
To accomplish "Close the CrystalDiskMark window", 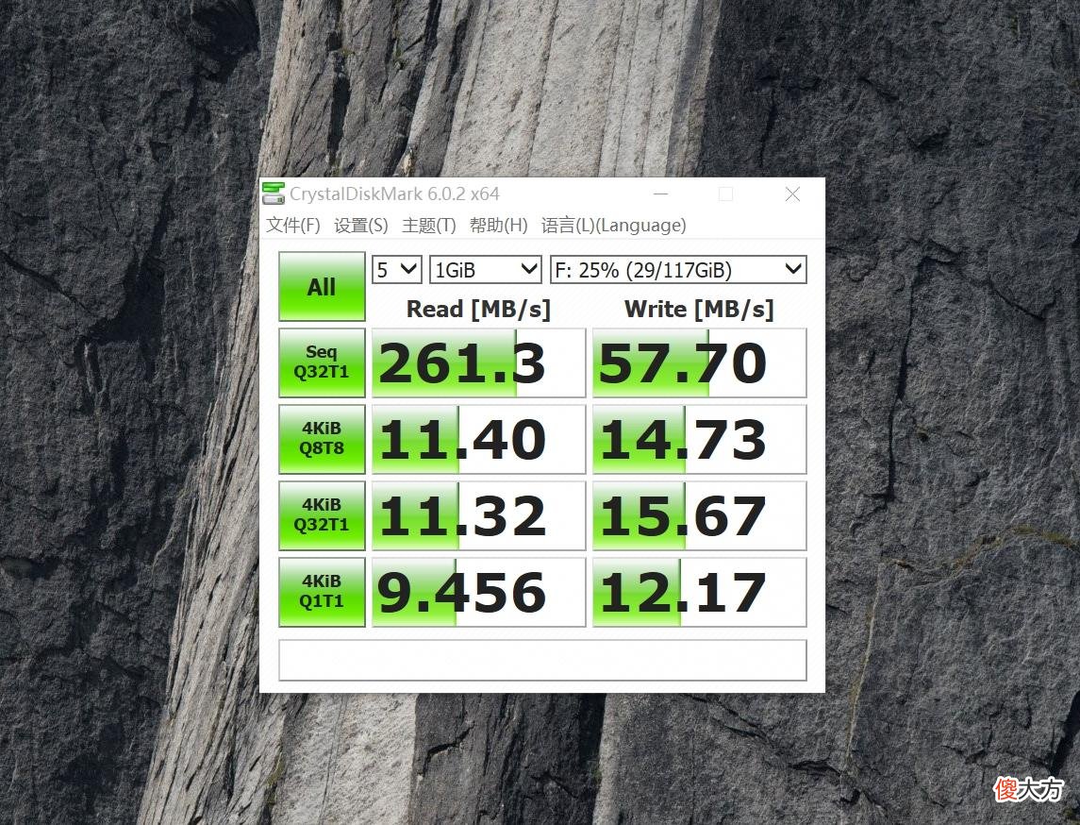I will [792, 194].
